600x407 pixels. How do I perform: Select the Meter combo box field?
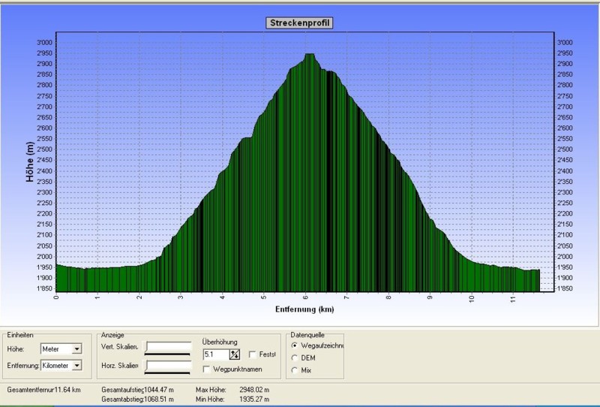(x=57, y=348)
